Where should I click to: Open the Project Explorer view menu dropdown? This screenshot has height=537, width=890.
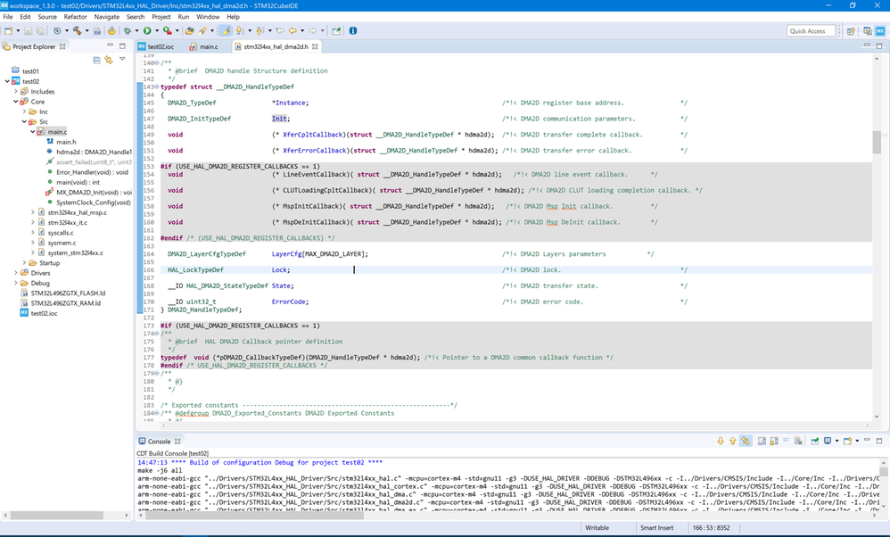(122, 60)
